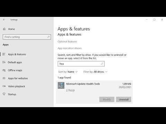Viewport: 166px width, 124px height.
Task: Click the install date 20/02/2021
Action: pos(125,87)
